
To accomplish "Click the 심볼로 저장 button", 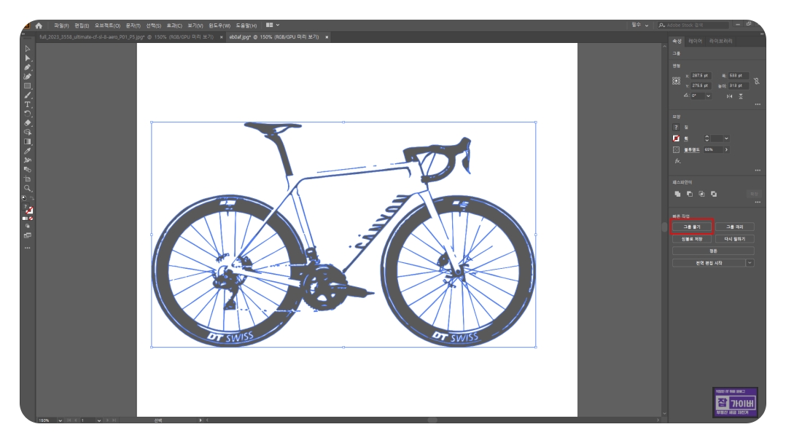I will point(692,239).
